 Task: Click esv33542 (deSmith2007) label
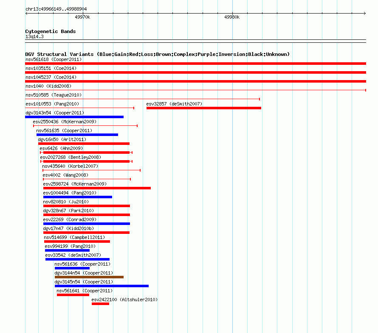[x=73, y=255]
